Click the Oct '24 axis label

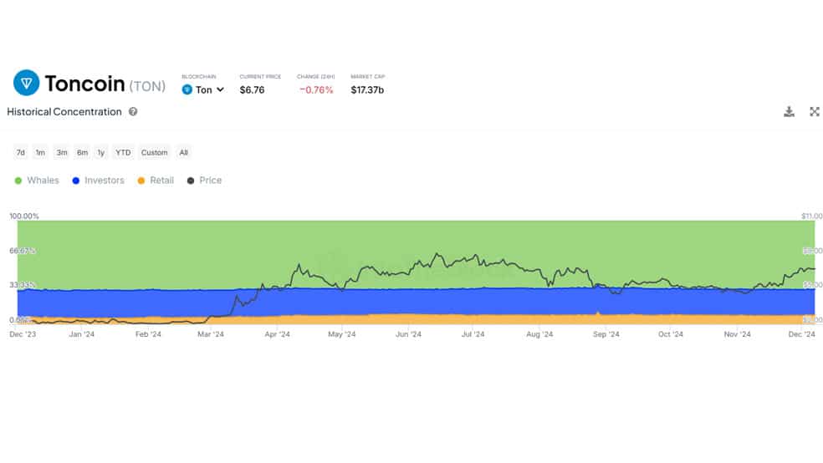pyautogui.click(x=670, y=334)
